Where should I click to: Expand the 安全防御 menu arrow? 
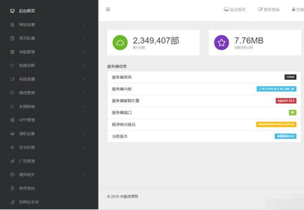(83, 147)
